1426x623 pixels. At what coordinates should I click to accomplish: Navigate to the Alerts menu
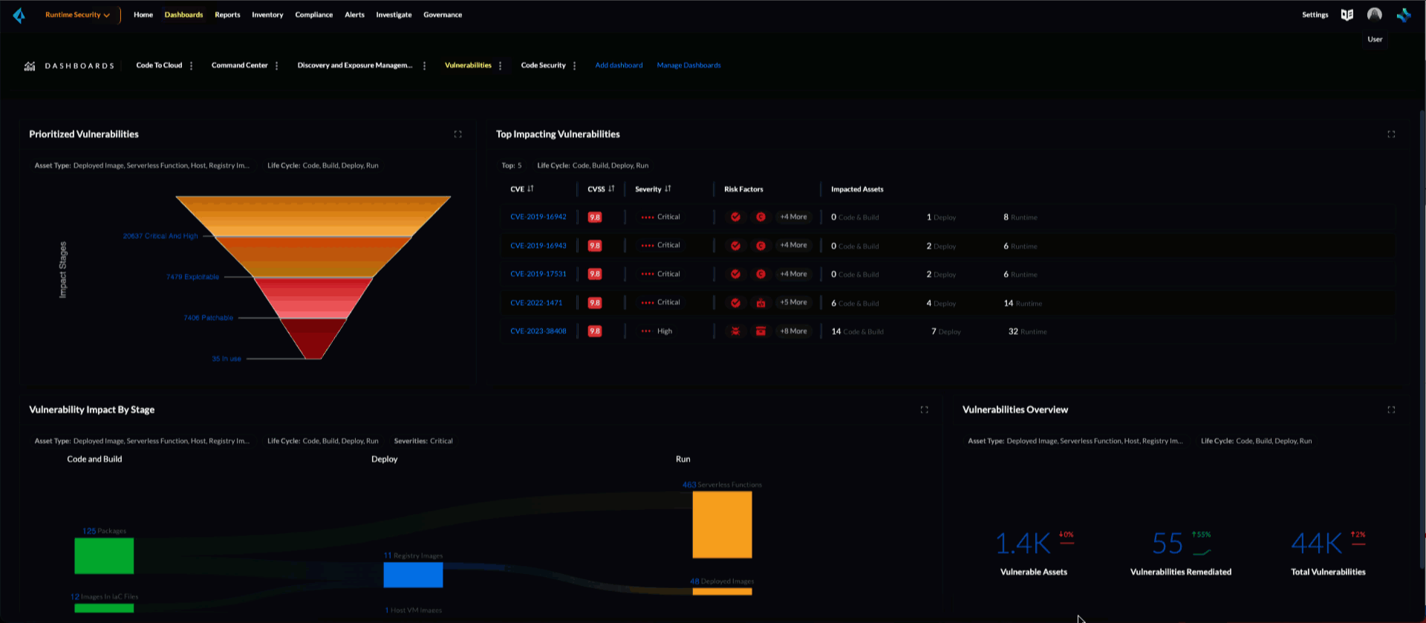click(354, 15)
